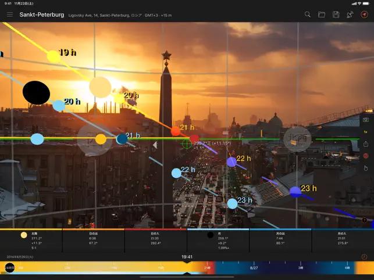
Task: Open the 月の出 moonrise panel
Action: (280, 240)
